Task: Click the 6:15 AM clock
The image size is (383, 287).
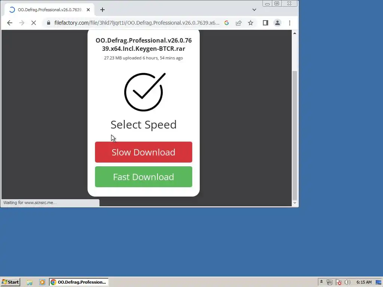Action: coord(364,283)
